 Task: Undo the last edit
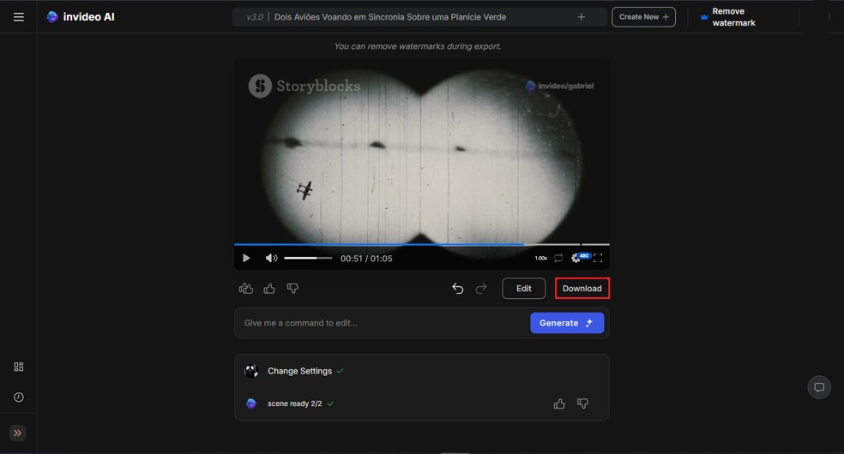coord(457,289)
